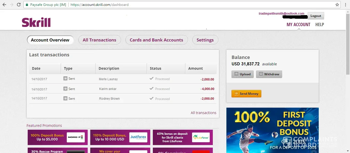Open the browser menu with the three dots
Viewport: 350px width, 153px height.
346,5
